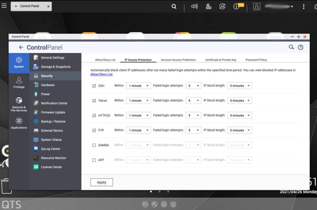The image size is (317, 210).
Task: Click the Control Panel search icon
Action: (x=291, y=47)
